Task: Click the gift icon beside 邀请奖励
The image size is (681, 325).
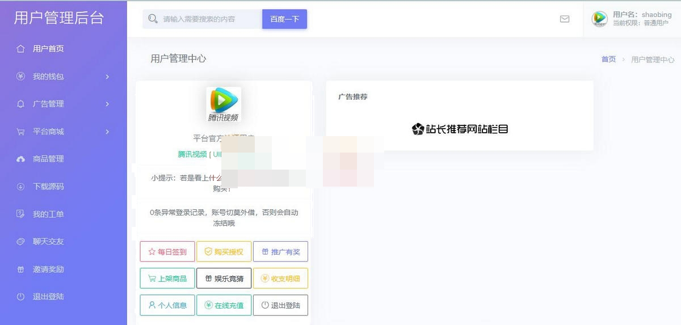Action: 21,269
